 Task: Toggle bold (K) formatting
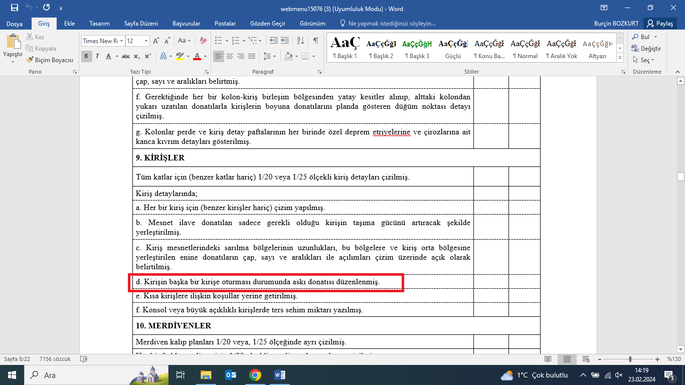pos(86,56)
